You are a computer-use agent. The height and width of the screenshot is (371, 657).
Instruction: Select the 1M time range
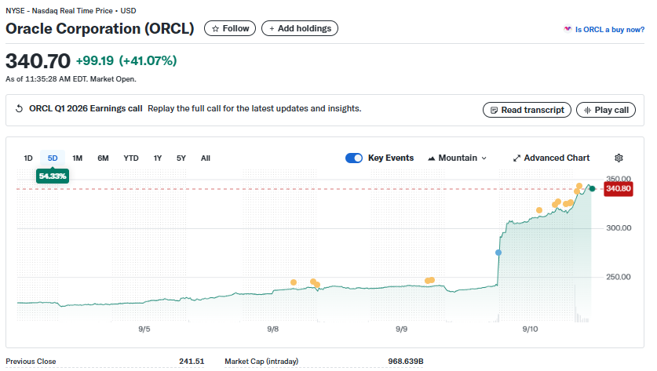click(78, 158)
